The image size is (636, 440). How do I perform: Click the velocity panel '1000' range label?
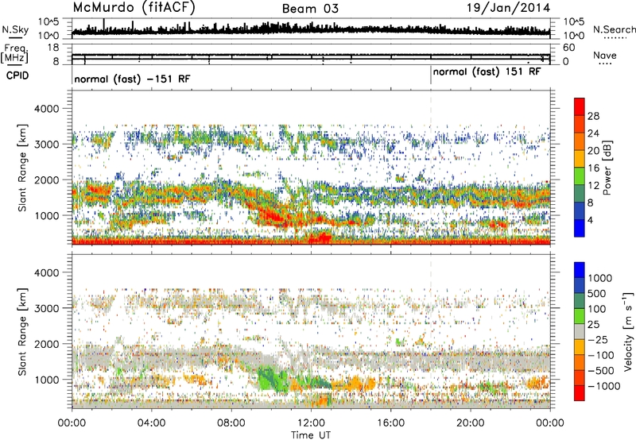click(47, 379)
